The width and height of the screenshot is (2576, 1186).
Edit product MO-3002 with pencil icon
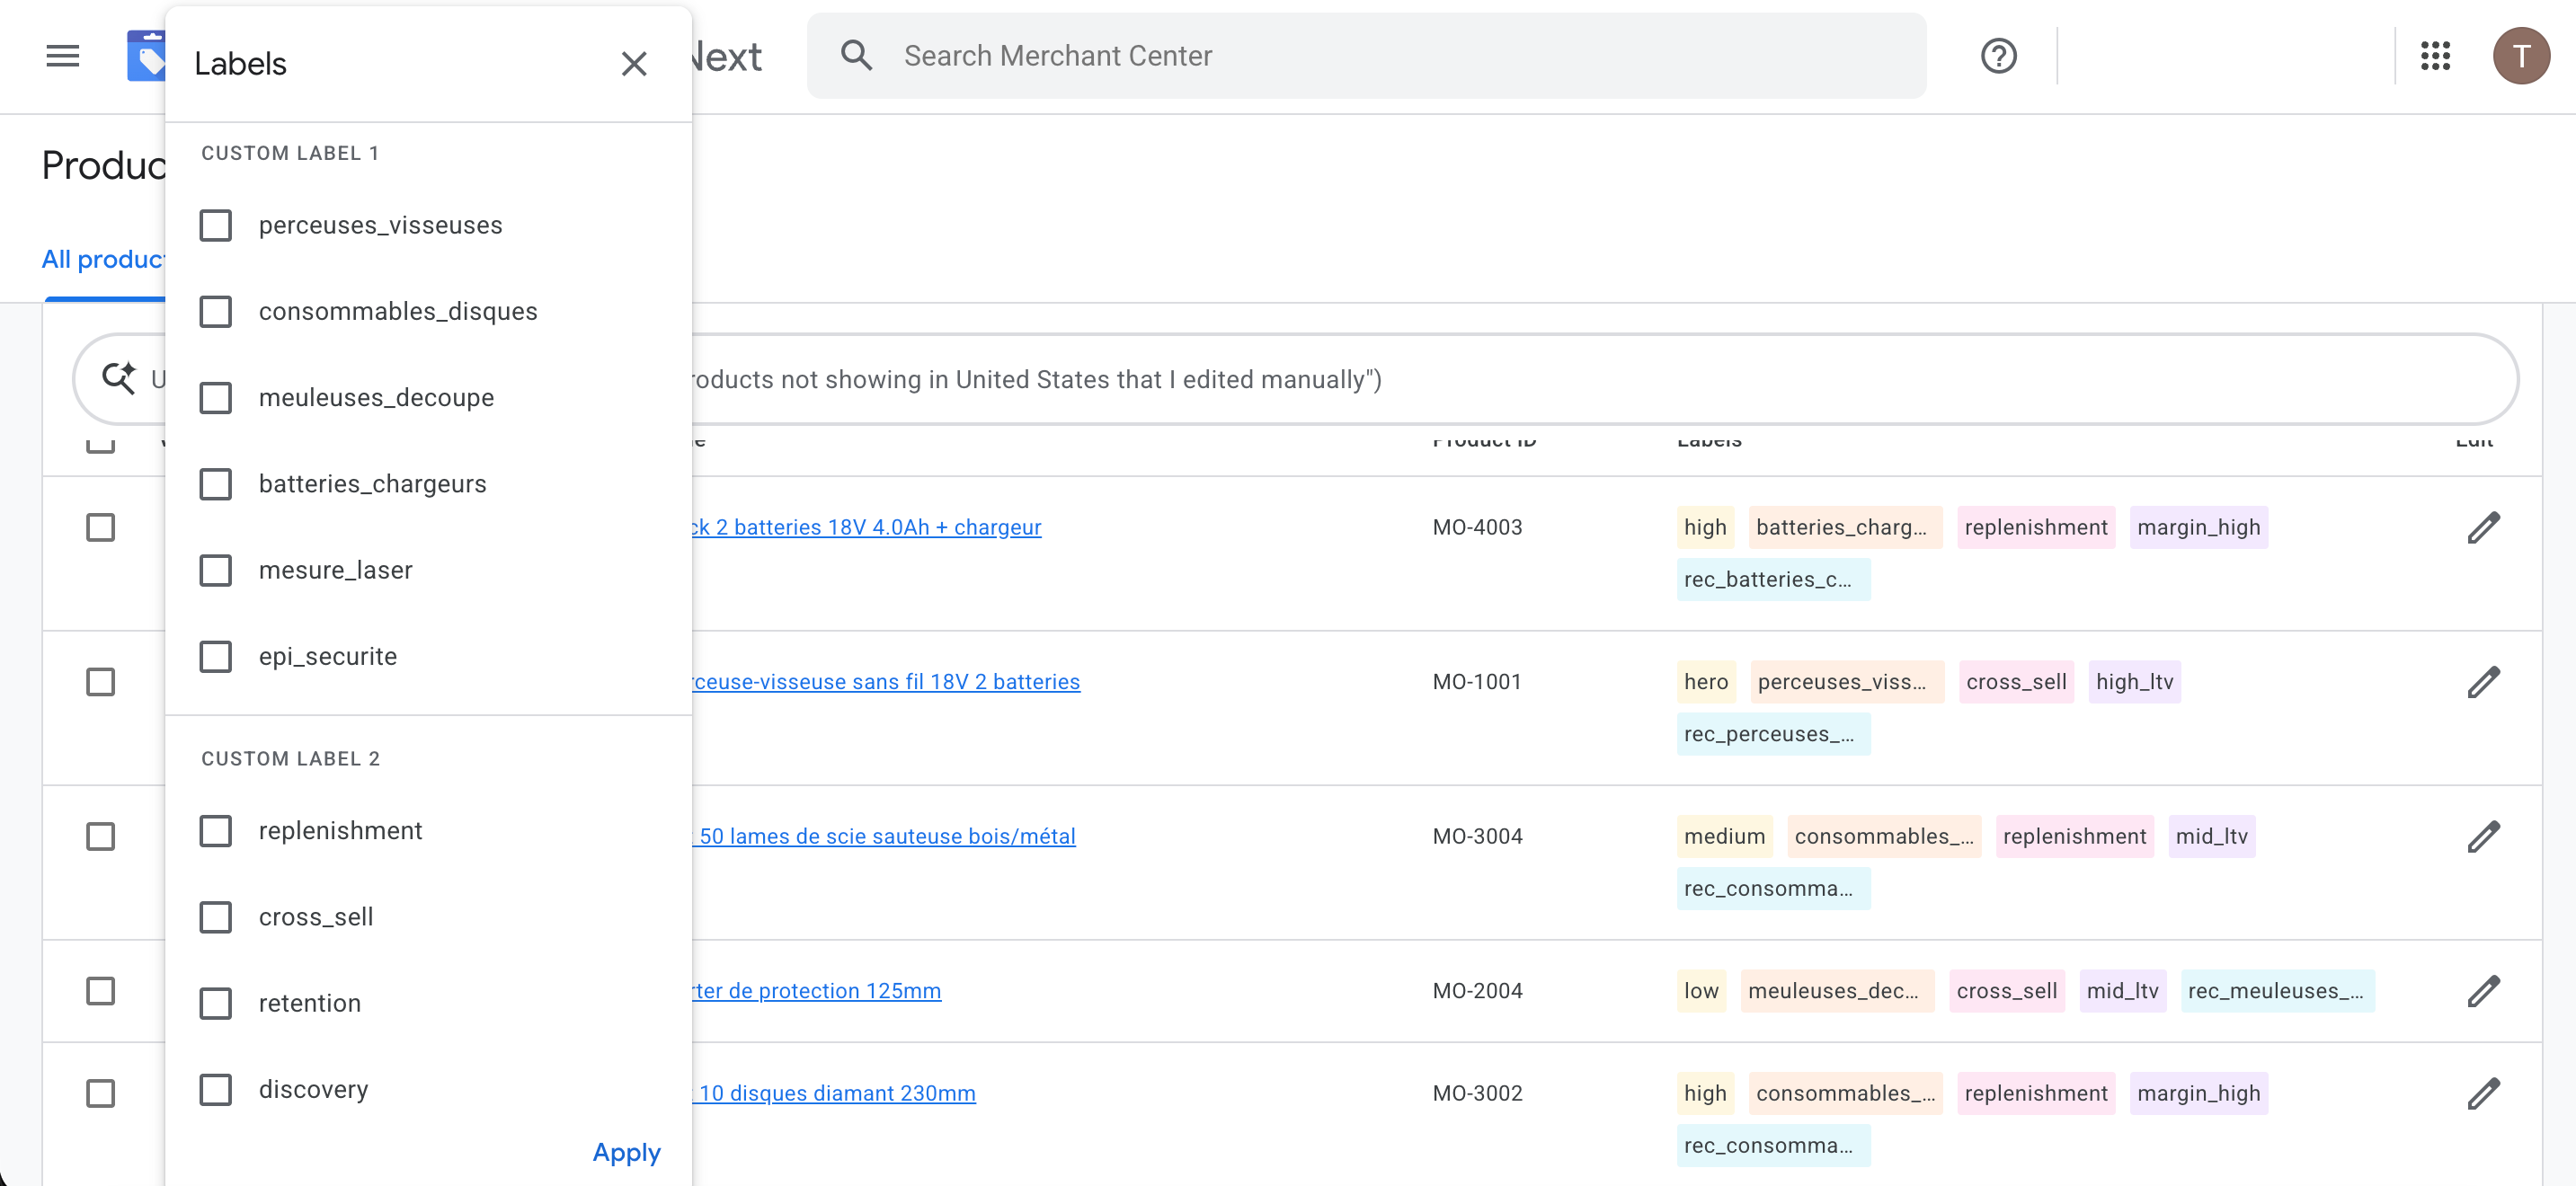2483,1094
